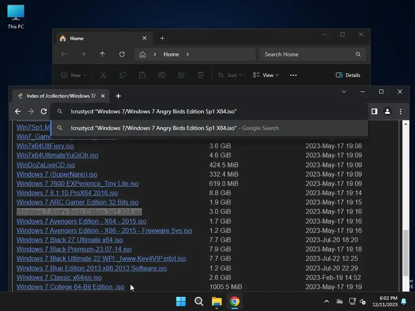
Task: Open See more ellipsis in Explorer toolbar
Action: pyautogui.click(x=293, y=75)
